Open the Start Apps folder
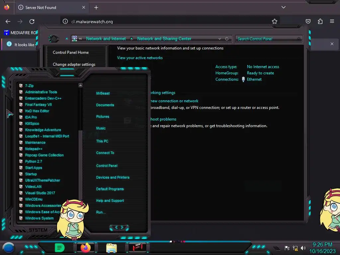 tap(34, 168)
